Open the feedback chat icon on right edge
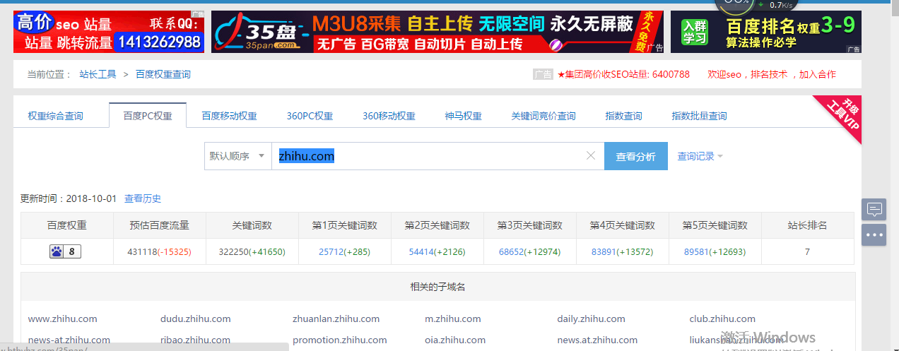 coord(874,209)
